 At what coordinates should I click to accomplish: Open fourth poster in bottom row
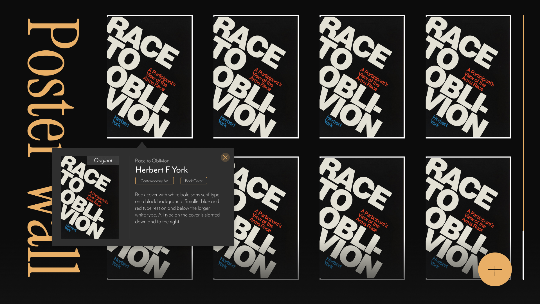(x=461, y=208)
